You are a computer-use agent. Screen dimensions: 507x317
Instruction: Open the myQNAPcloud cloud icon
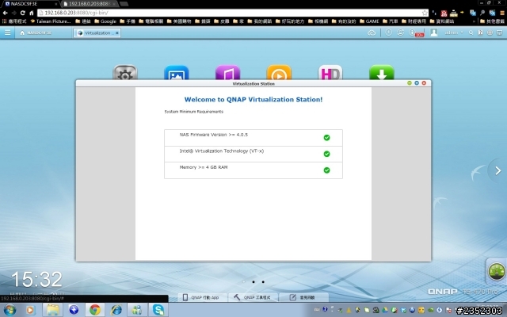(372, 32)
